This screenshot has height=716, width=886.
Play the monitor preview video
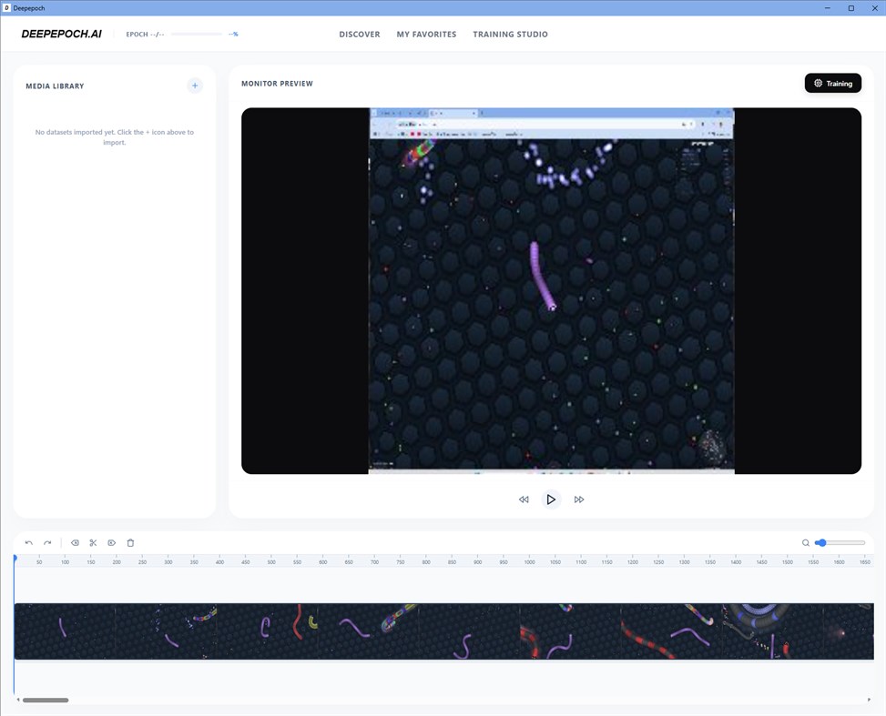coord(551,499)
